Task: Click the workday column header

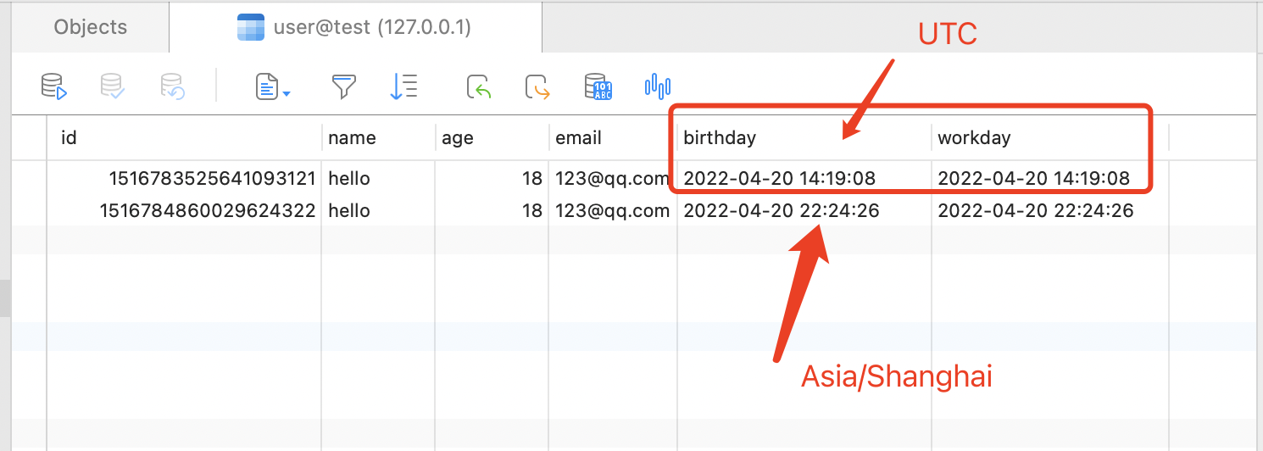Action: (x=974, y=137)
